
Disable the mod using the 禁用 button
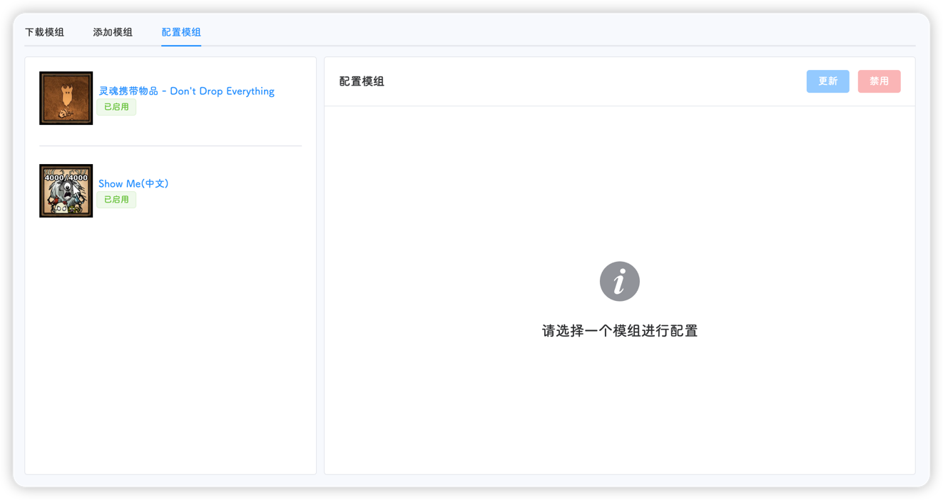click(879, 81)
